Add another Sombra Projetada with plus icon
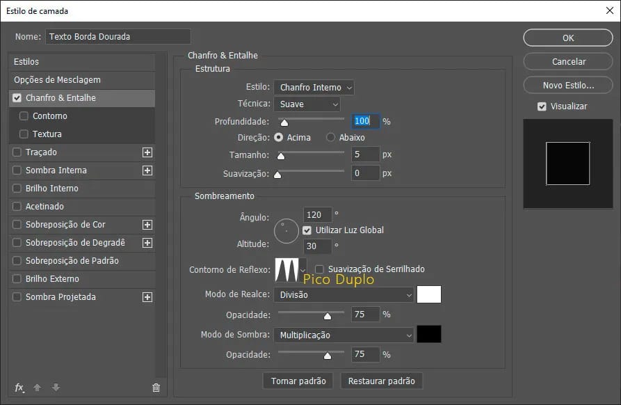 point(147,297)
